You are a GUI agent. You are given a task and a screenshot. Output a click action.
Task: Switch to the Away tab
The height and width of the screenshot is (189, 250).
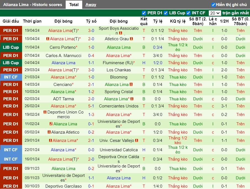click(x=91, y=5)
